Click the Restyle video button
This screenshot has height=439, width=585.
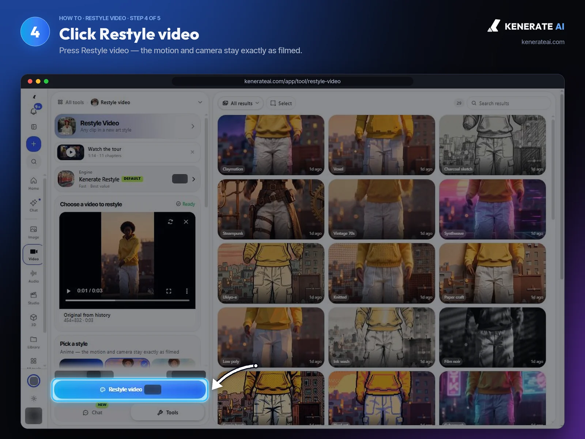(130, 390)
